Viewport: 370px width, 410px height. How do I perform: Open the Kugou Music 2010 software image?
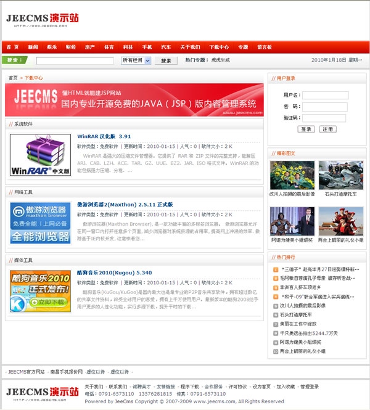(40, 291)
